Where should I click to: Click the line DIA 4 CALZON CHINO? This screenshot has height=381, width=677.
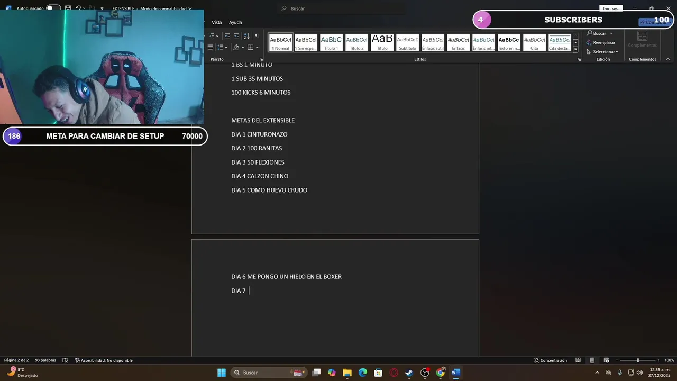pos(260,176)
